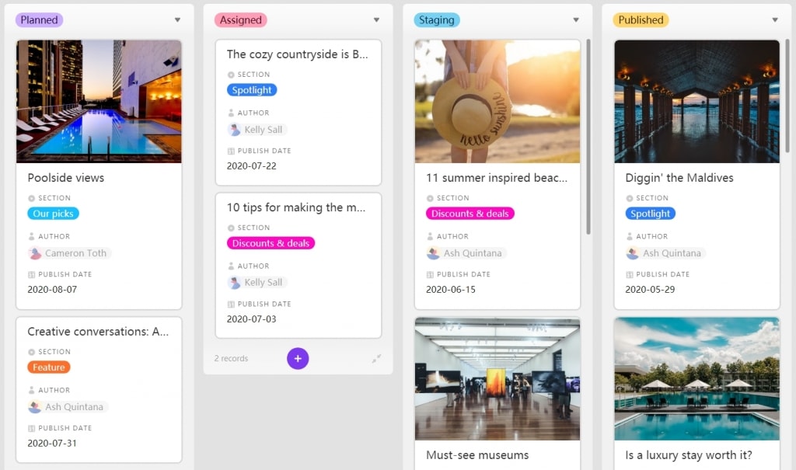Open the Staging column dropdown arrow

click(x=576, y=19)
